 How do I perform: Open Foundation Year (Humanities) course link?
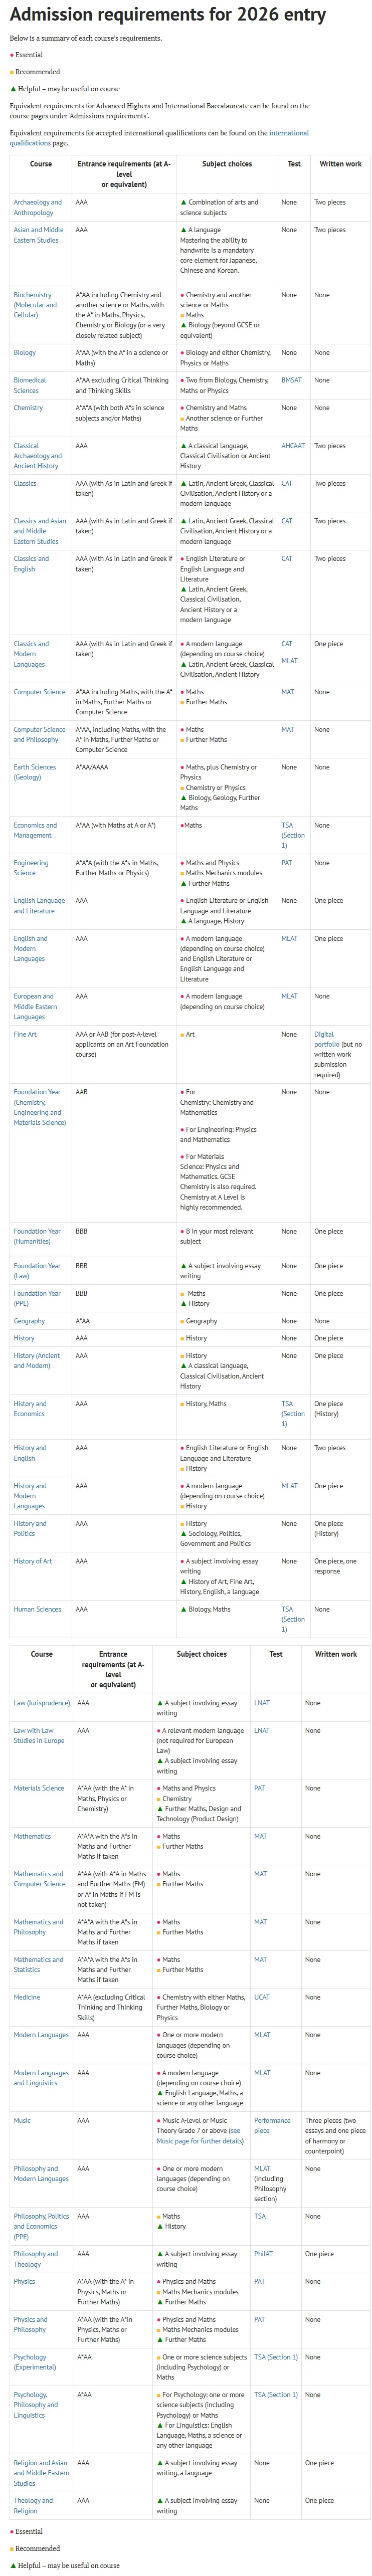(x=37, y=1237)
